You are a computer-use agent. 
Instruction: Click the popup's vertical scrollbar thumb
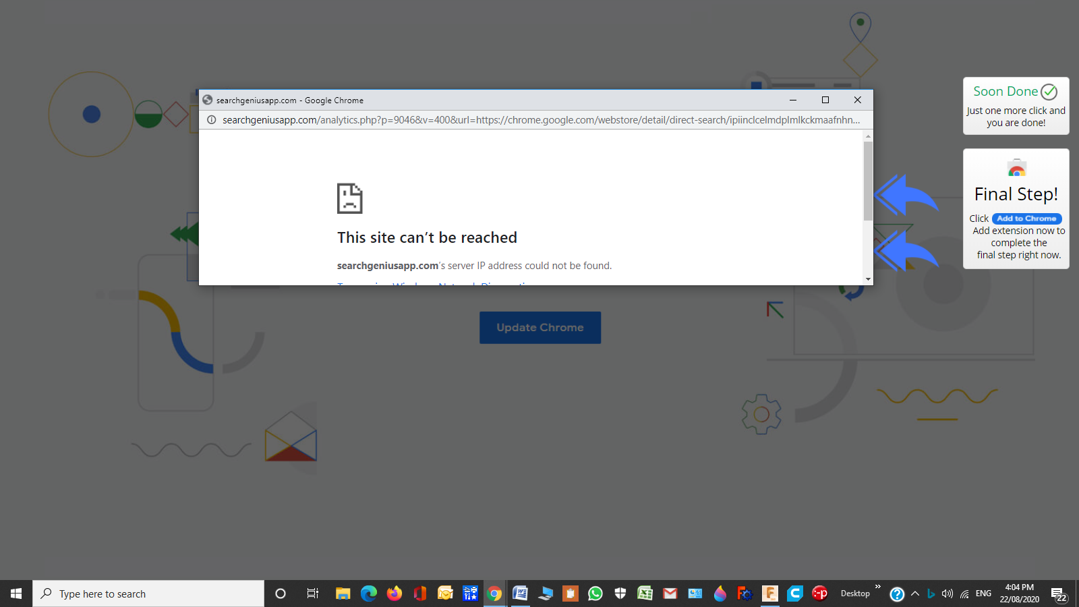(x=868, y=181)
